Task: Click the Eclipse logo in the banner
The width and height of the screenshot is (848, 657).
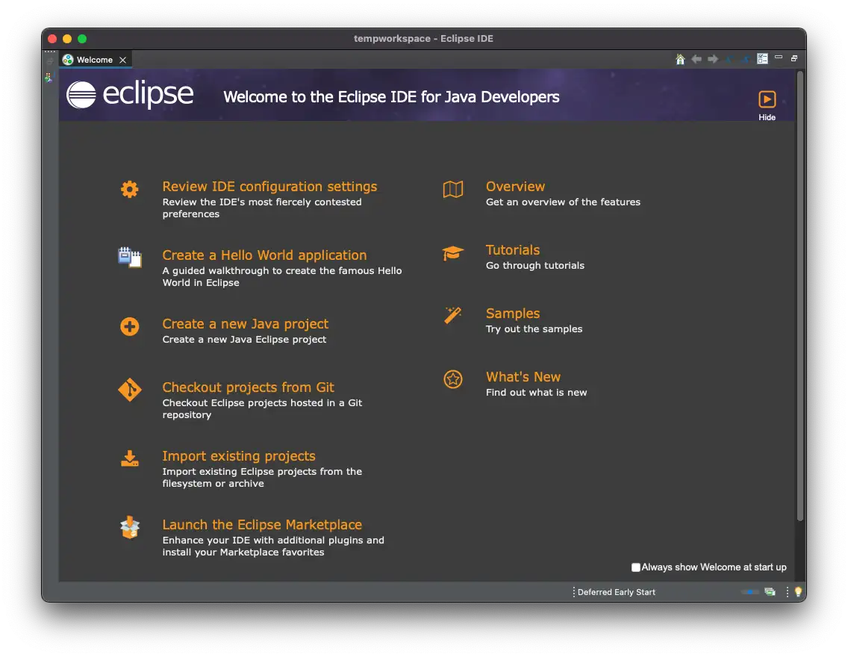Action: click(x=130, y=95)
